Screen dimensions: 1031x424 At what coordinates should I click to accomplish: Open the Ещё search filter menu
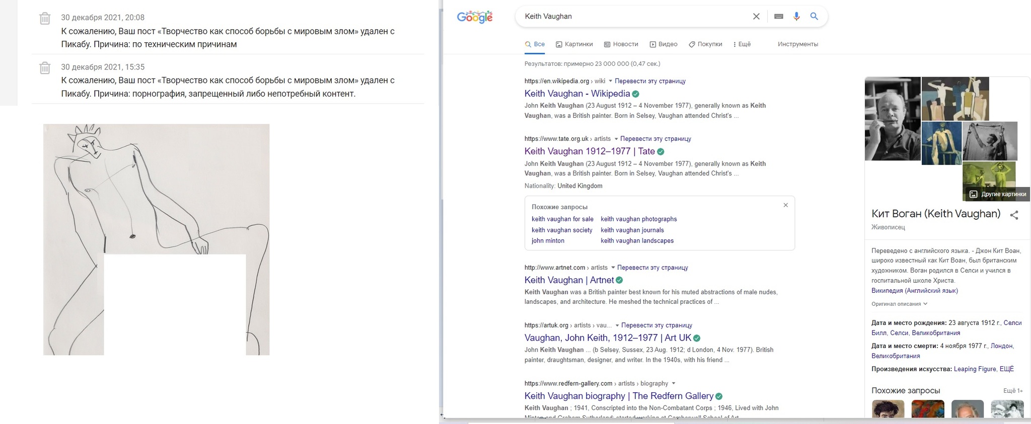coord(742,44)
